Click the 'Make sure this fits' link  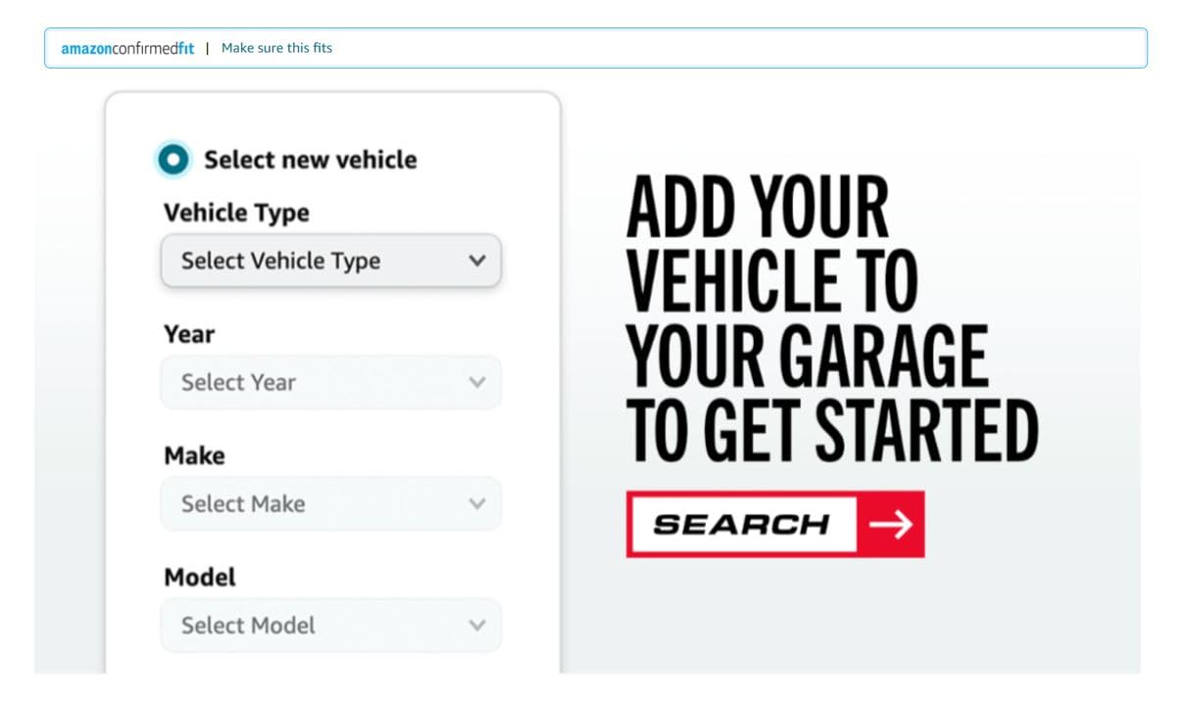tap(276, 48)
